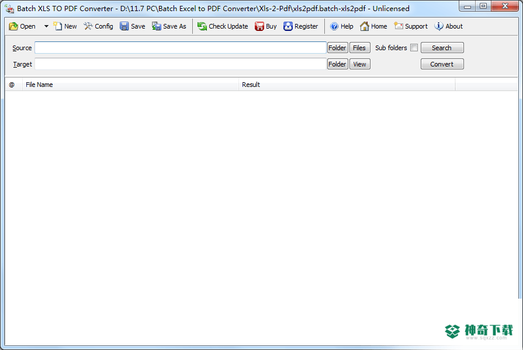Focus the Source path input field
Screen dimensions: 523x350
click(x=181, y=48)
